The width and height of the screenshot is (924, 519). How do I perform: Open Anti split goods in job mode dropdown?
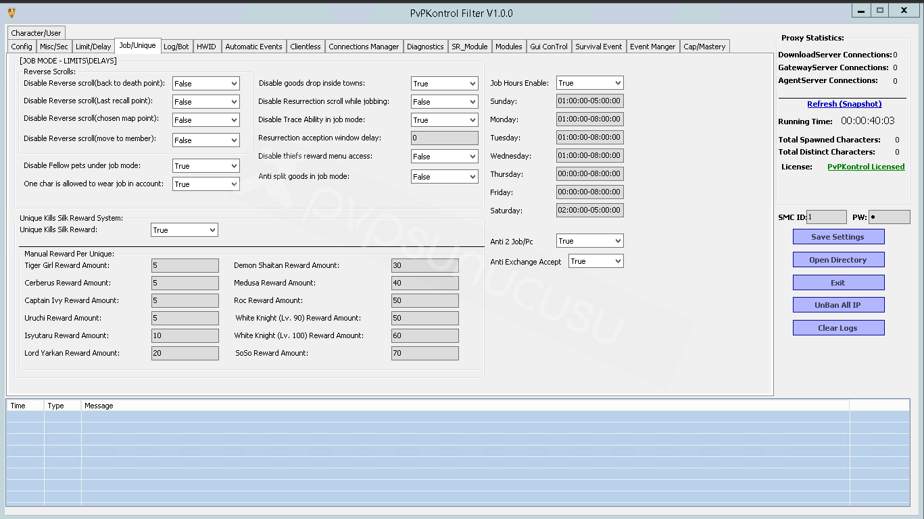445,177
